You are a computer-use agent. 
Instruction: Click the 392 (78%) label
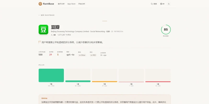(x=51, y=86)
